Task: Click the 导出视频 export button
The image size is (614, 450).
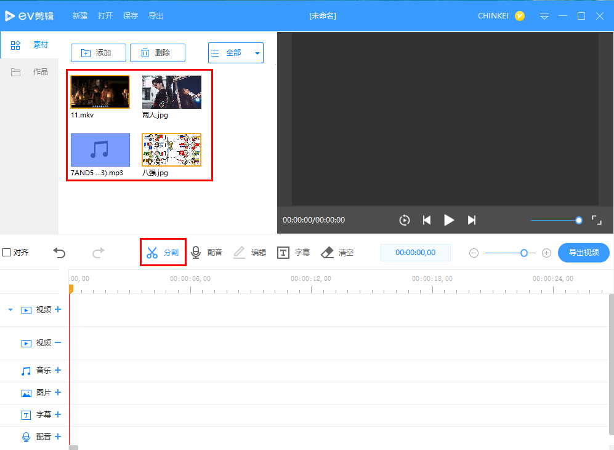Action: click(583, 253)
